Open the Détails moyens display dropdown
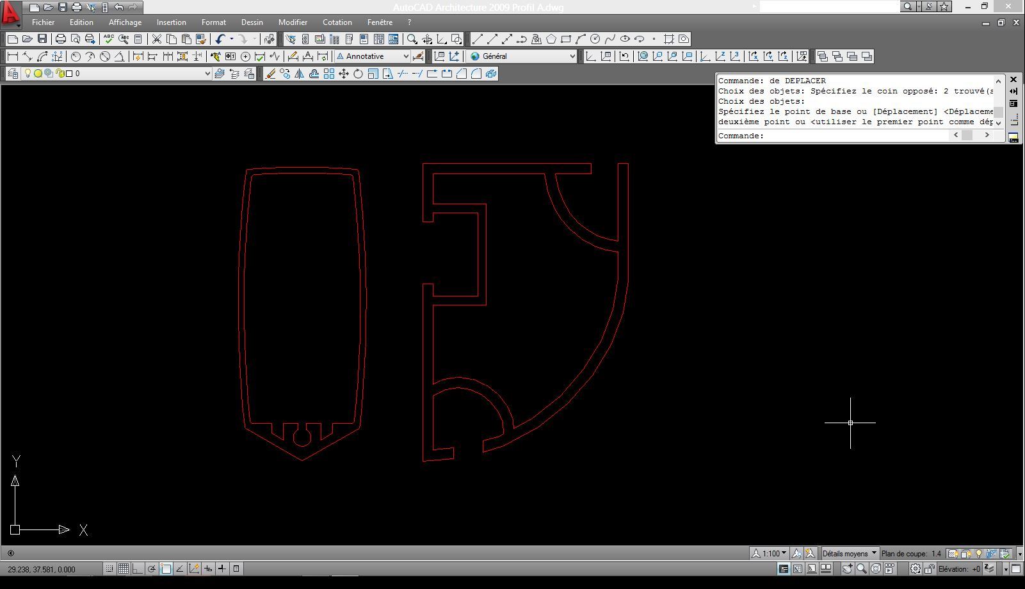 (873, 552)
